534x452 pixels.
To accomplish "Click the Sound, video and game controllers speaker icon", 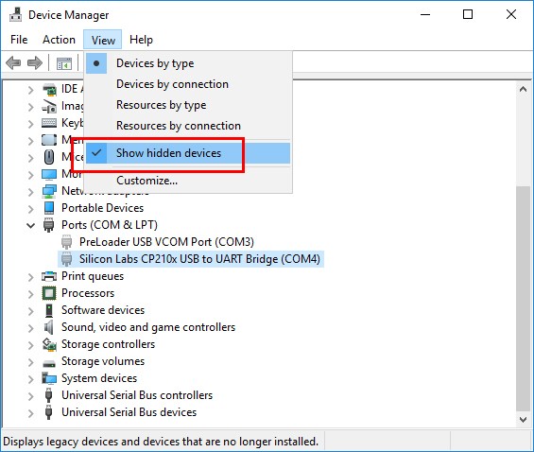I will click(49, 327).
